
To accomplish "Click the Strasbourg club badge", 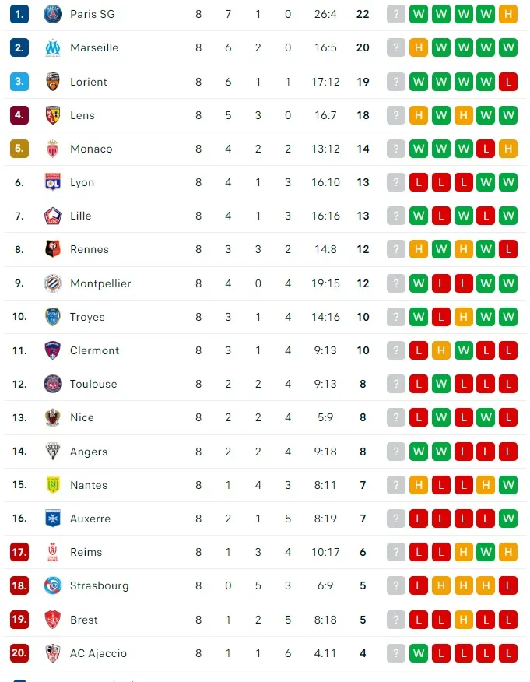I will pos(52,585).
